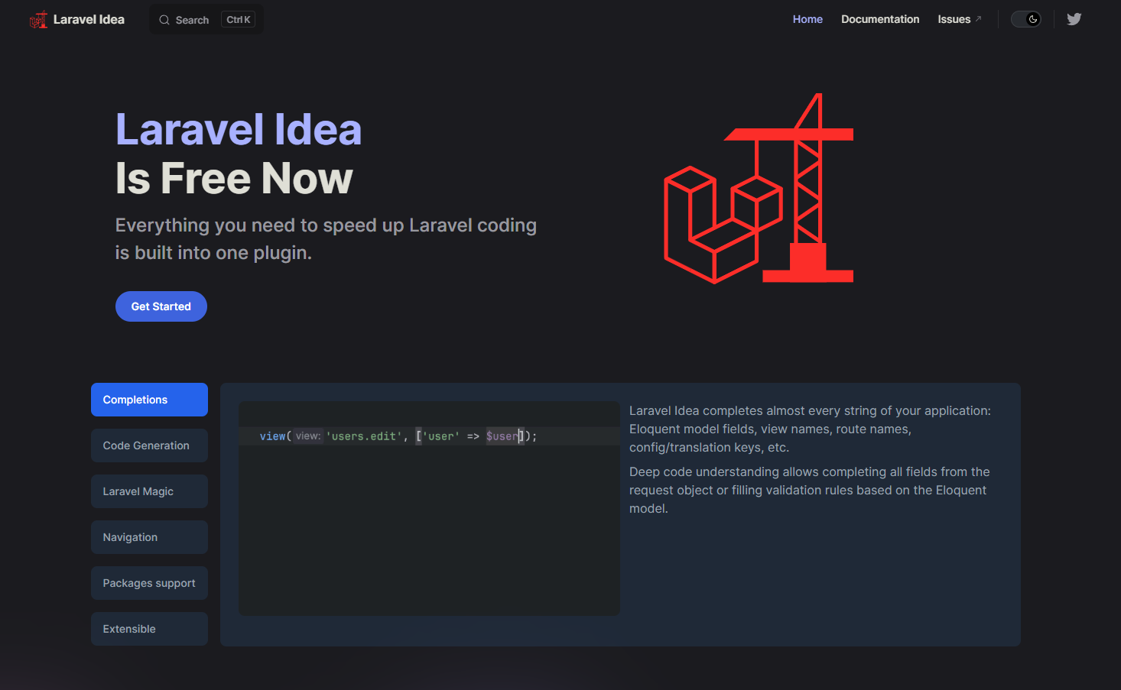Open the Documentation nav link
This screenshot has height=690, width=1121.
[x=880, y=19]
